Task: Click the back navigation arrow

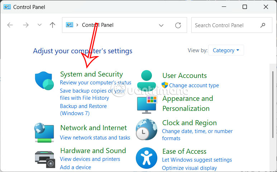Action: pos(10,25)
